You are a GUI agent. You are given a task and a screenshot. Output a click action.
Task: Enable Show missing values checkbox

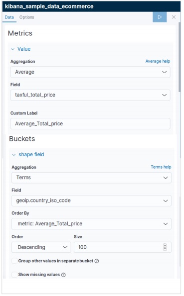coord(14,275)
